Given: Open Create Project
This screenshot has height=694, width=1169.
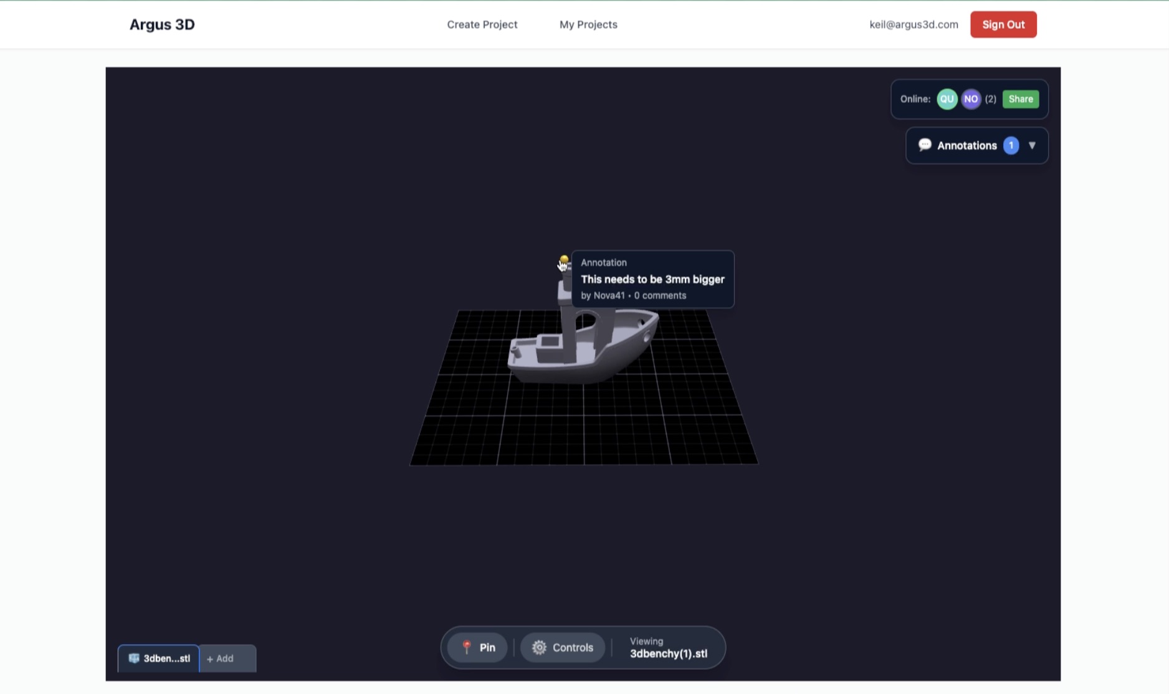Looking at the screenshot, I should [482, 24].
